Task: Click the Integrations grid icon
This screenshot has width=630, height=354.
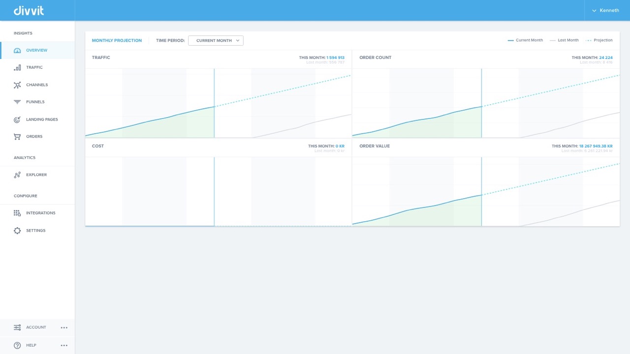Action: point(17,213)
